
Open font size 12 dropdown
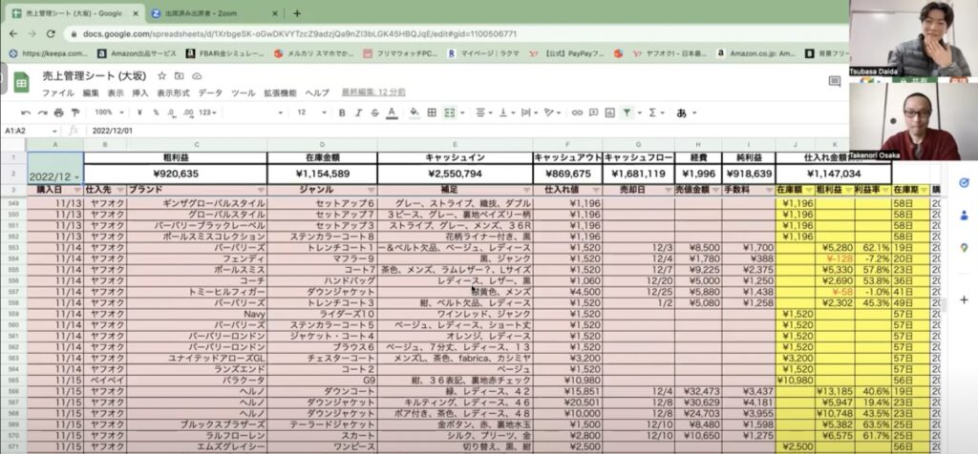pos(312,113)
